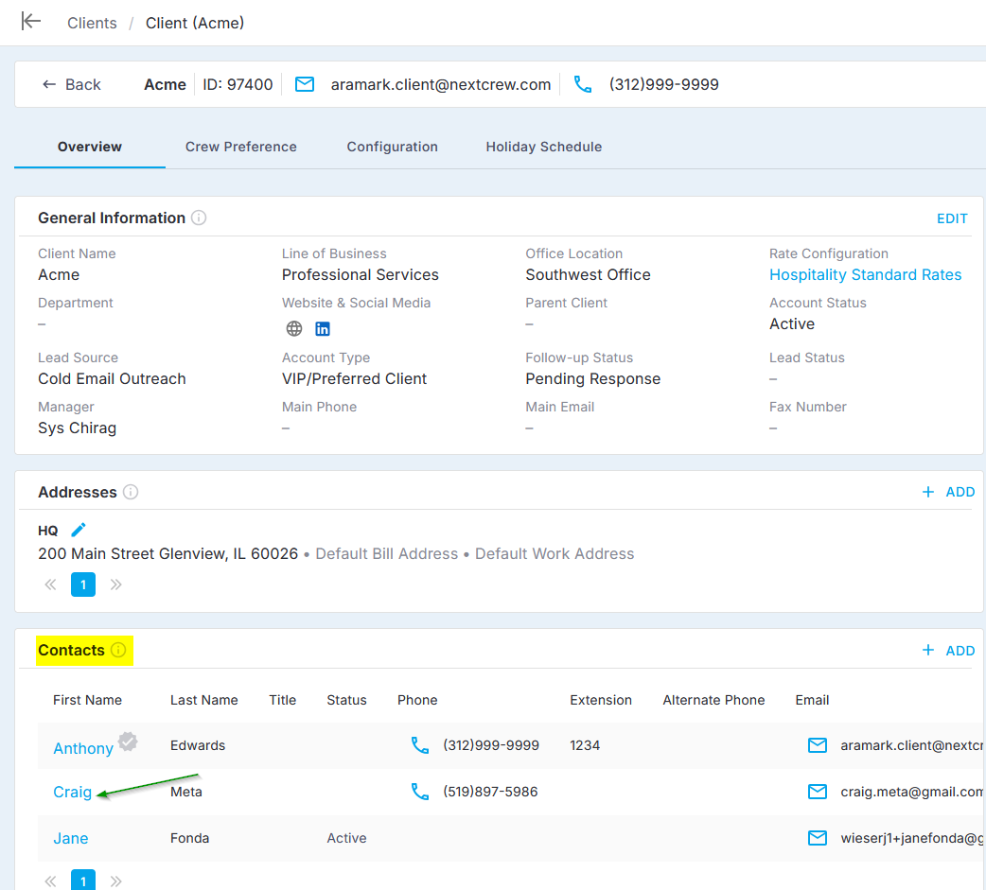The image size is (986, 890).
Task: Click the address 200 Main Street Glenview
Action: pos(167,553)
